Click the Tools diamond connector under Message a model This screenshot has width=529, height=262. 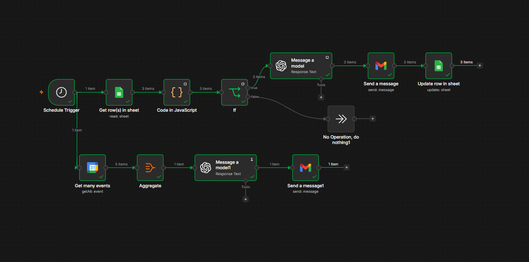[321, 79]
